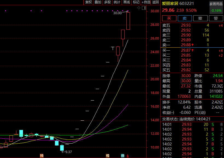Click the diamond marker icon above chart
This screenshot has height=158, width=224.
[x=139, y=8]
